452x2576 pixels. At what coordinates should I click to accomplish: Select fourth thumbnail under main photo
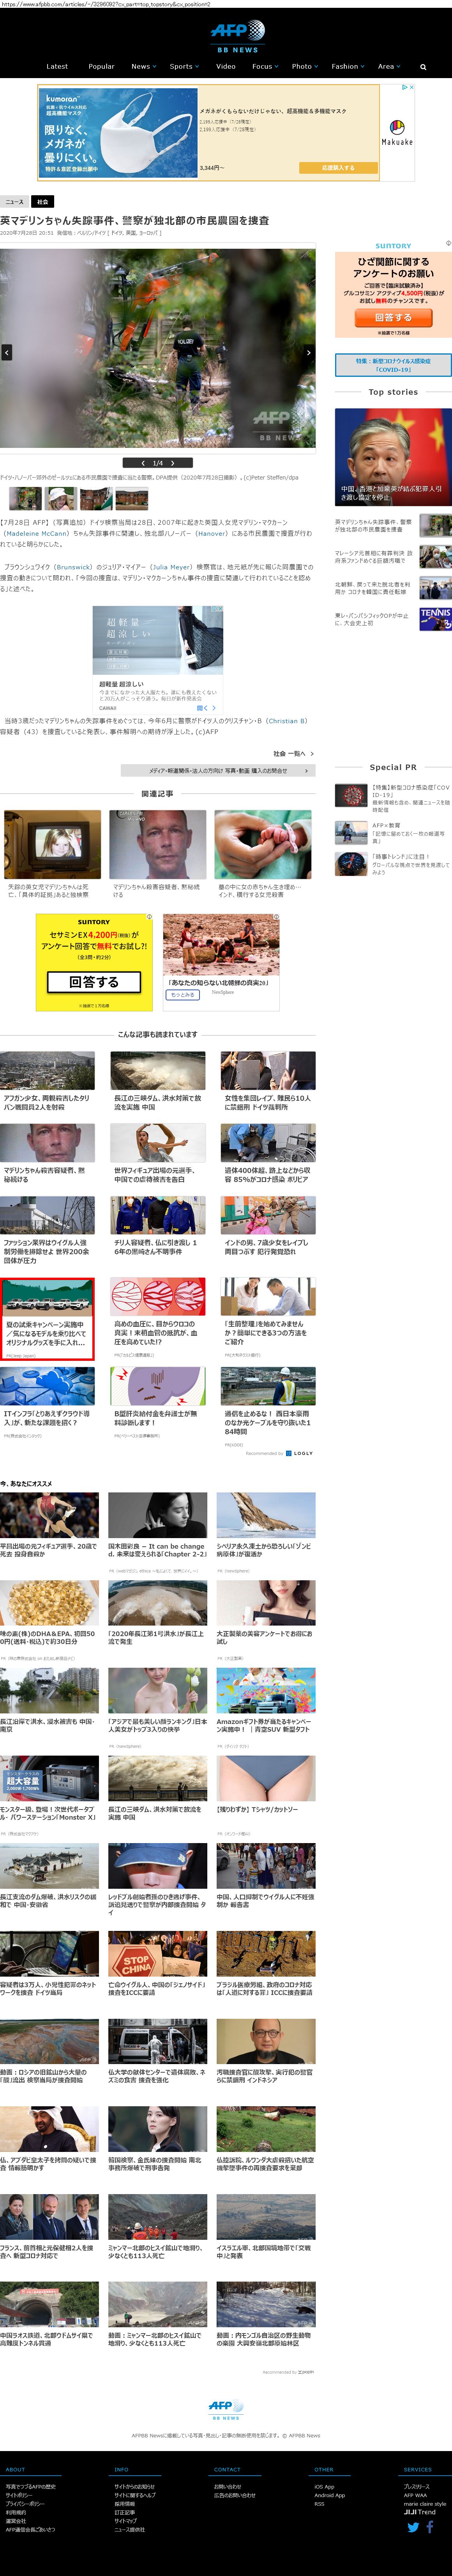(132, 498)
